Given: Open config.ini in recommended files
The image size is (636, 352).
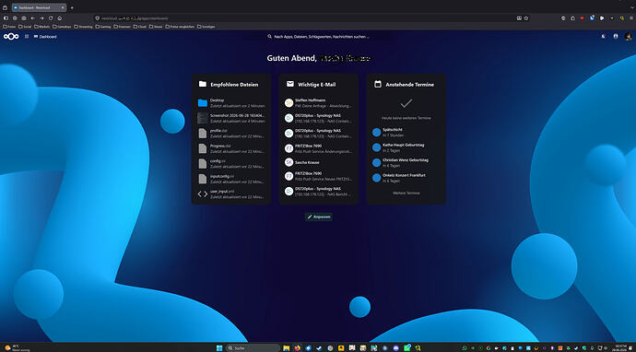Looking at the screenshot, I should coord(230,164).
